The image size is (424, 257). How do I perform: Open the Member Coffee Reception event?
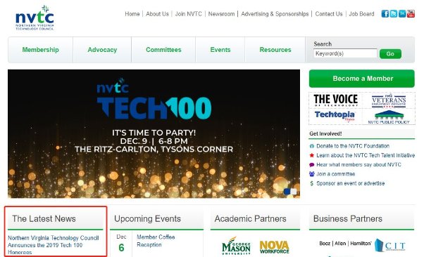coord(156,241)
